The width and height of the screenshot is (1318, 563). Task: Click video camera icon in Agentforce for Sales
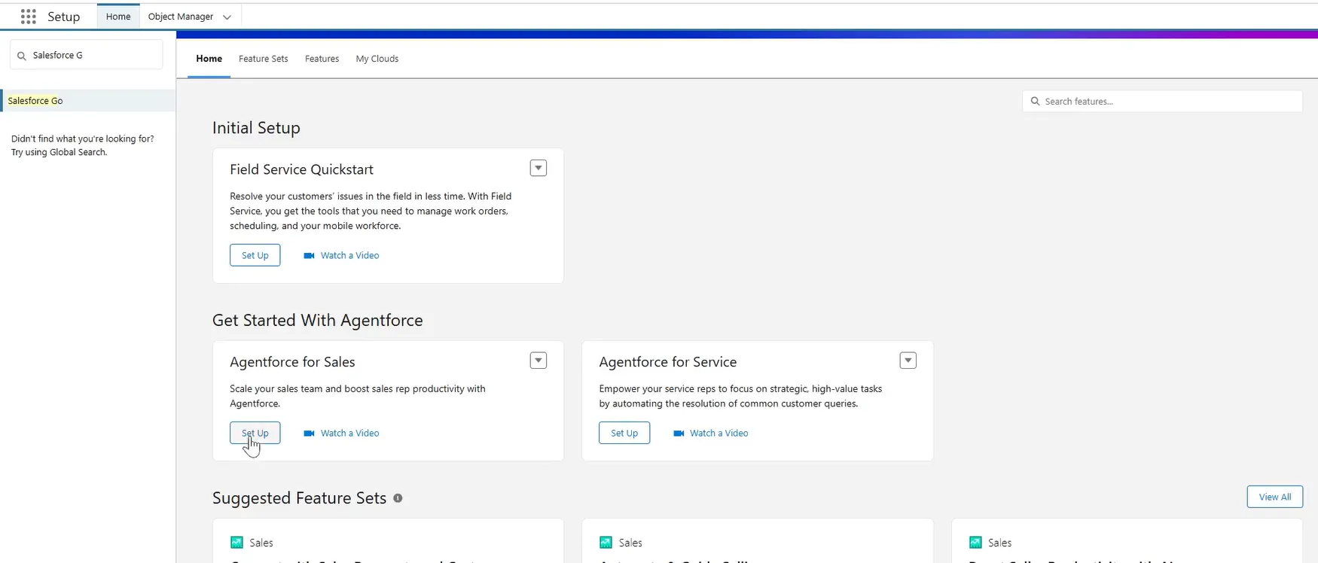click(x=309, y=434)
